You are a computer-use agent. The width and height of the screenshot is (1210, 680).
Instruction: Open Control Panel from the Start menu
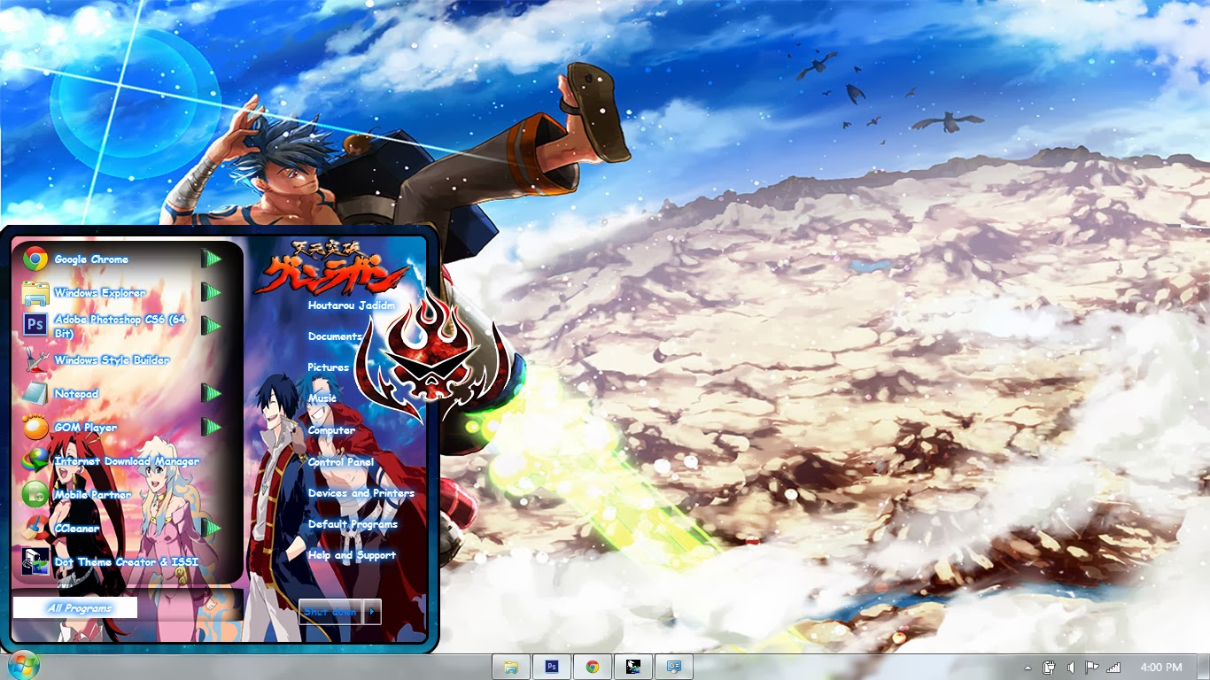pos(341,462)
